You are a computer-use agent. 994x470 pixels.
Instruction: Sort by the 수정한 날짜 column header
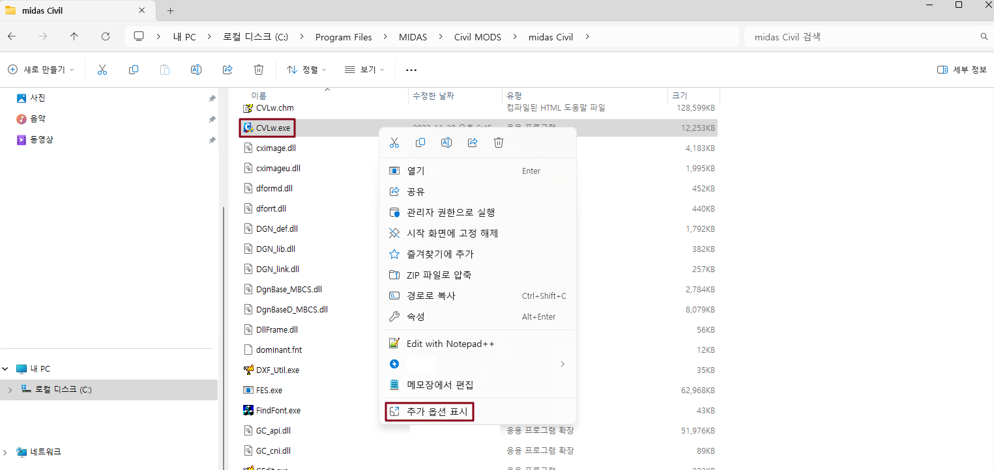click(x=433, y=96)
